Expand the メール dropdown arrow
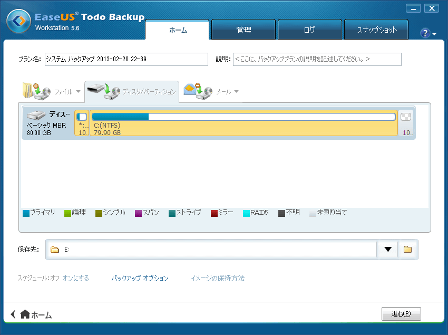 click(x=236, y=92)
